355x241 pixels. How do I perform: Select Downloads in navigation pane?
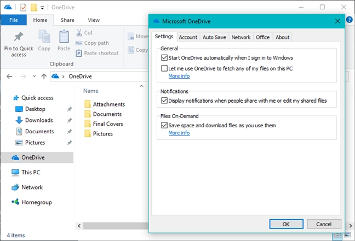[35, 120]
